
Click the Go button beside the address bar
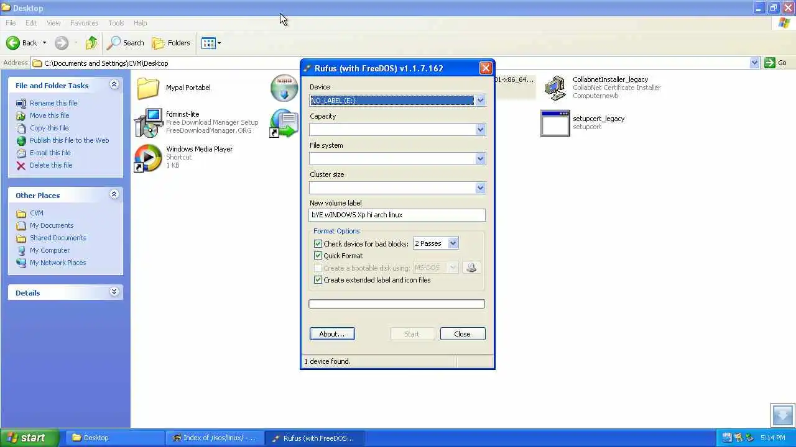click(776, 63)
